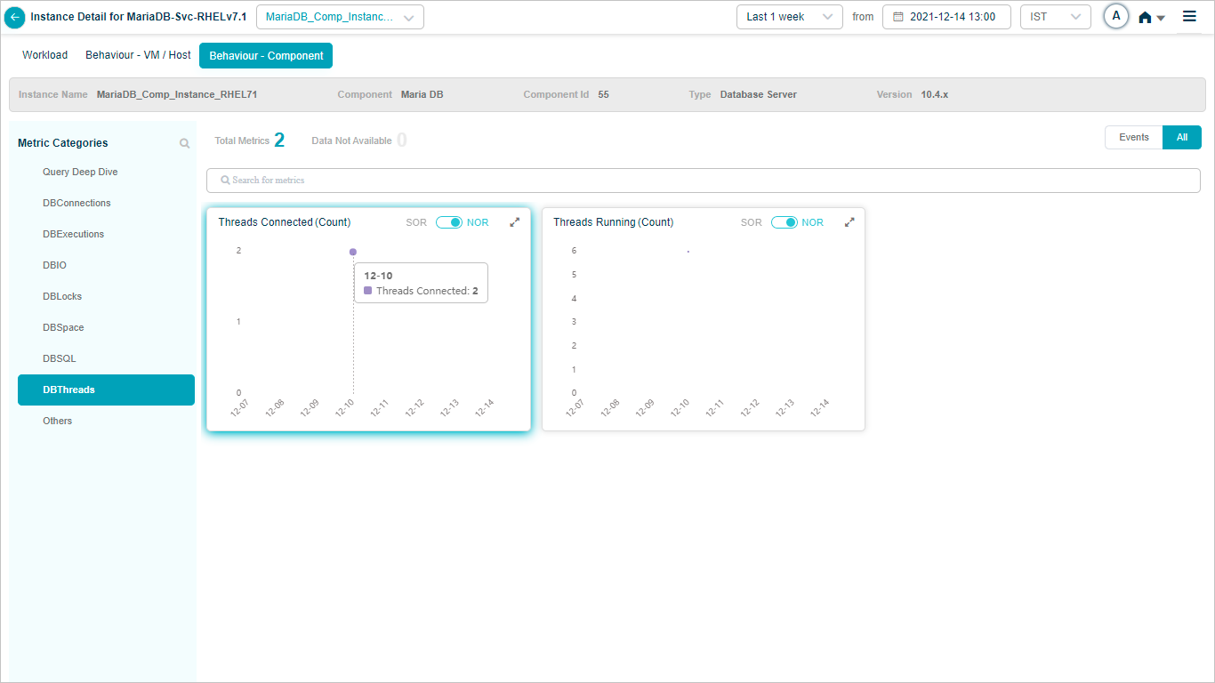1215x683 pixels.
Task: Expand the Threads Running chart
Action: click(x=849, y=222)
